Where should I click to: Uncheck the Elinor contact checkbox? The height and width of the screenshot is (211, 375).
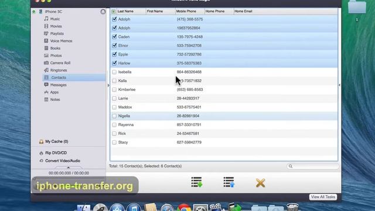tap(114, 46)
